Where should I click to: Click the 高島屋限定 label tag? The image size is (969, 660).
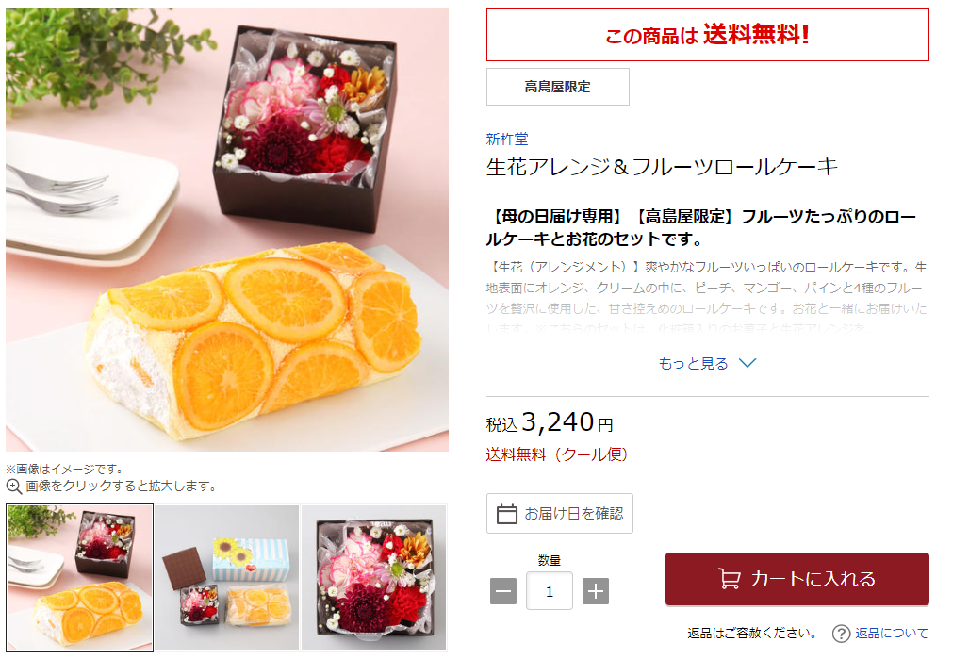(x=558, y=87)
